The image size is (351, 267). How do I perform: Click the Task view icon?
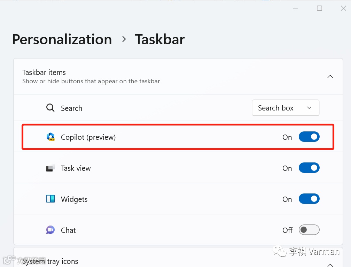[51, 168]
